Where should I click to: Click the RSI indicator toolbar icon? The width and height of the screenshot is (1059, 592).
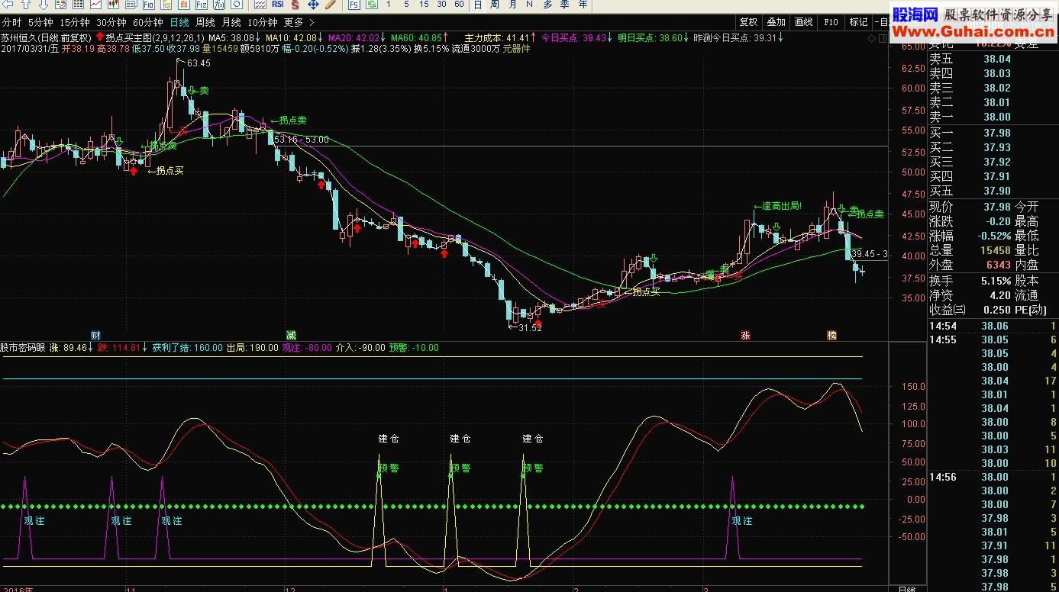[278, 5]
